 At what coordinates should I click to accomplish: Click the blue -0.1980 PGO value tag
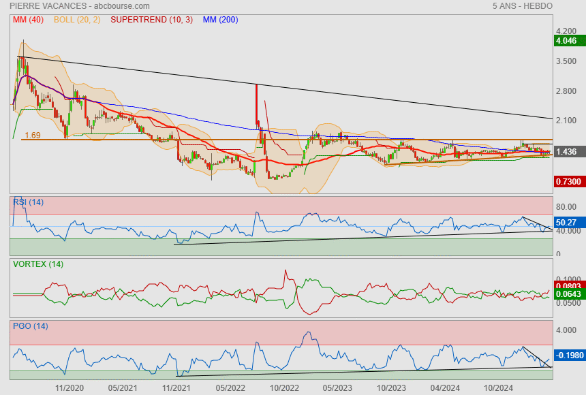click(569, 355)
